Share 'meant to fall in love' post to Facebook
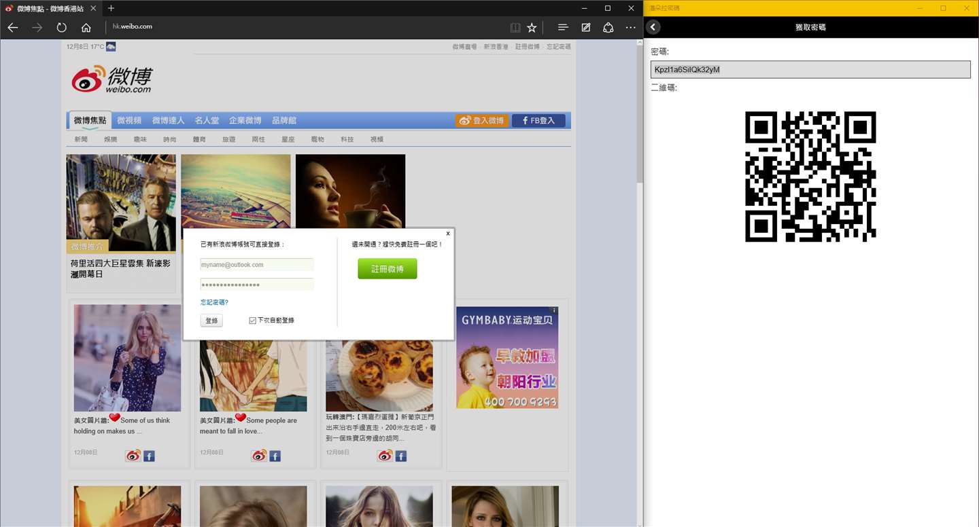Viewport: 979px width, 527px height. pyautogui.click(x=275, y=456)
